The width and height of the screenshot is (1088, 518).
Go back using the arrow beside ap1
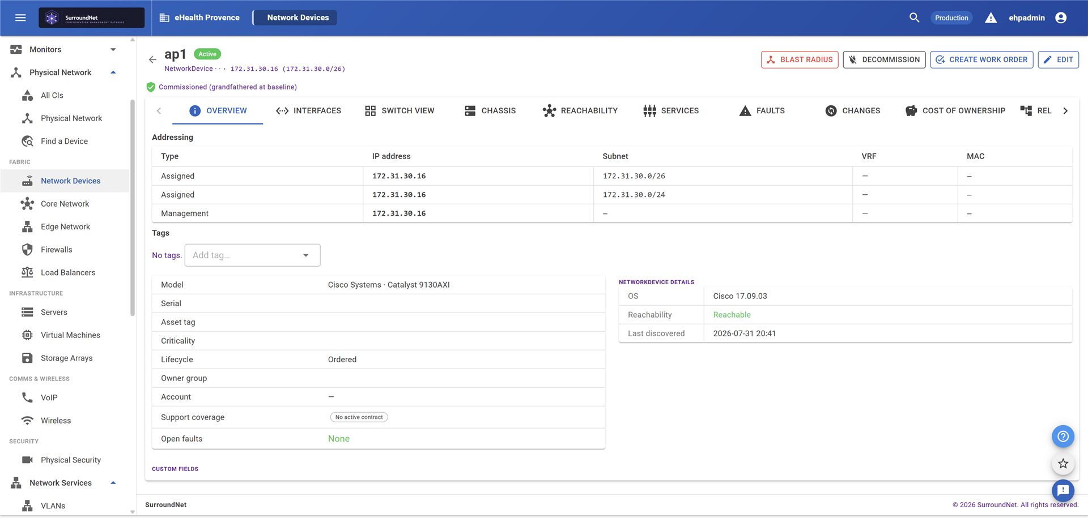tap(152, 59)
